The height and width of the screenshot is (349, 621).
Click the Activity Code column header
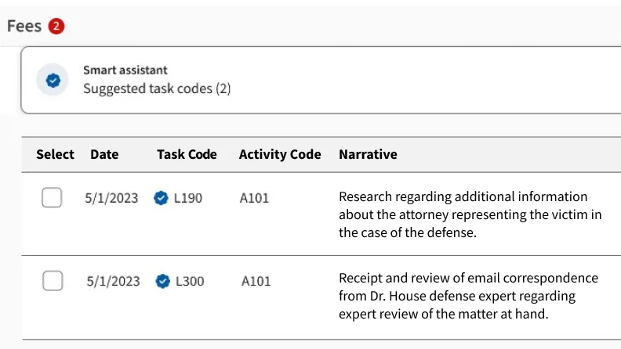pos(280,154)
